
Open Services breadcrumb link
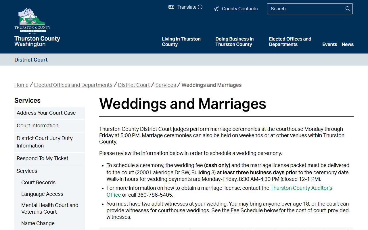(166, 85)
